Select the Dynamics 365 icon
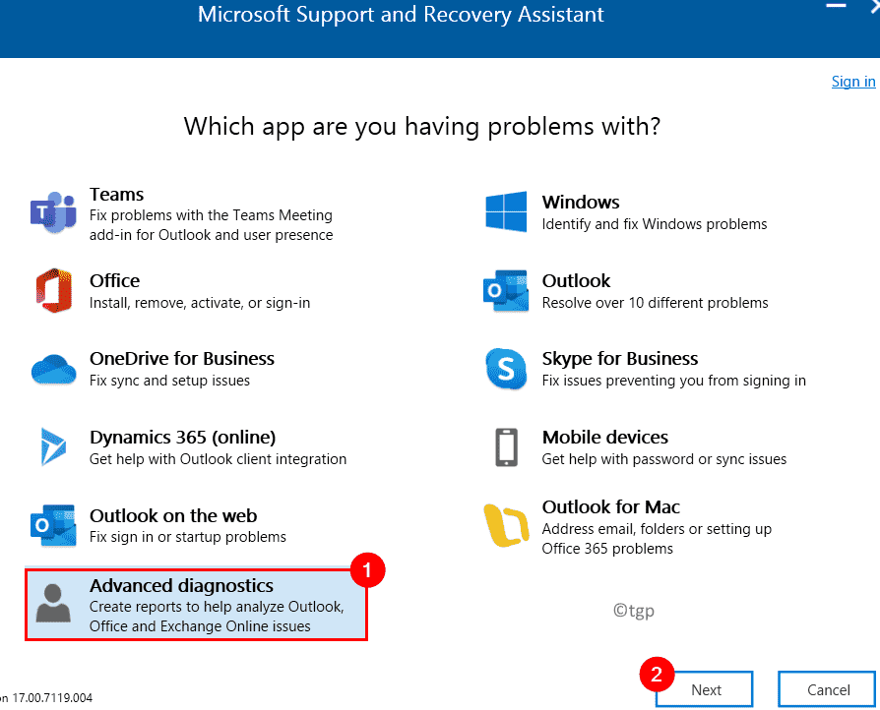Screen dimensions: 880x710 53,447
